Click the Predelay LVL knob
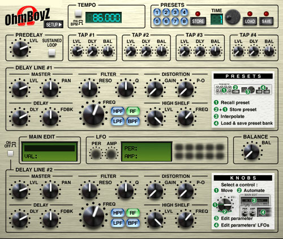This screenshot has height=239, width=283. 20,49
